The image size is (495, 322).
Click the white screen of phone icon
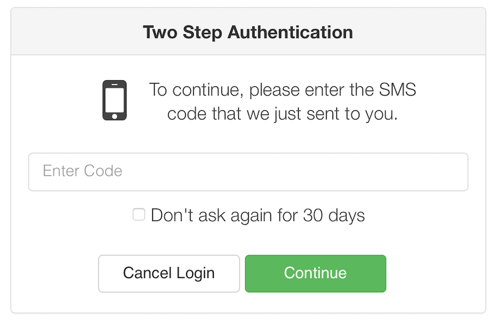point(115,98)
